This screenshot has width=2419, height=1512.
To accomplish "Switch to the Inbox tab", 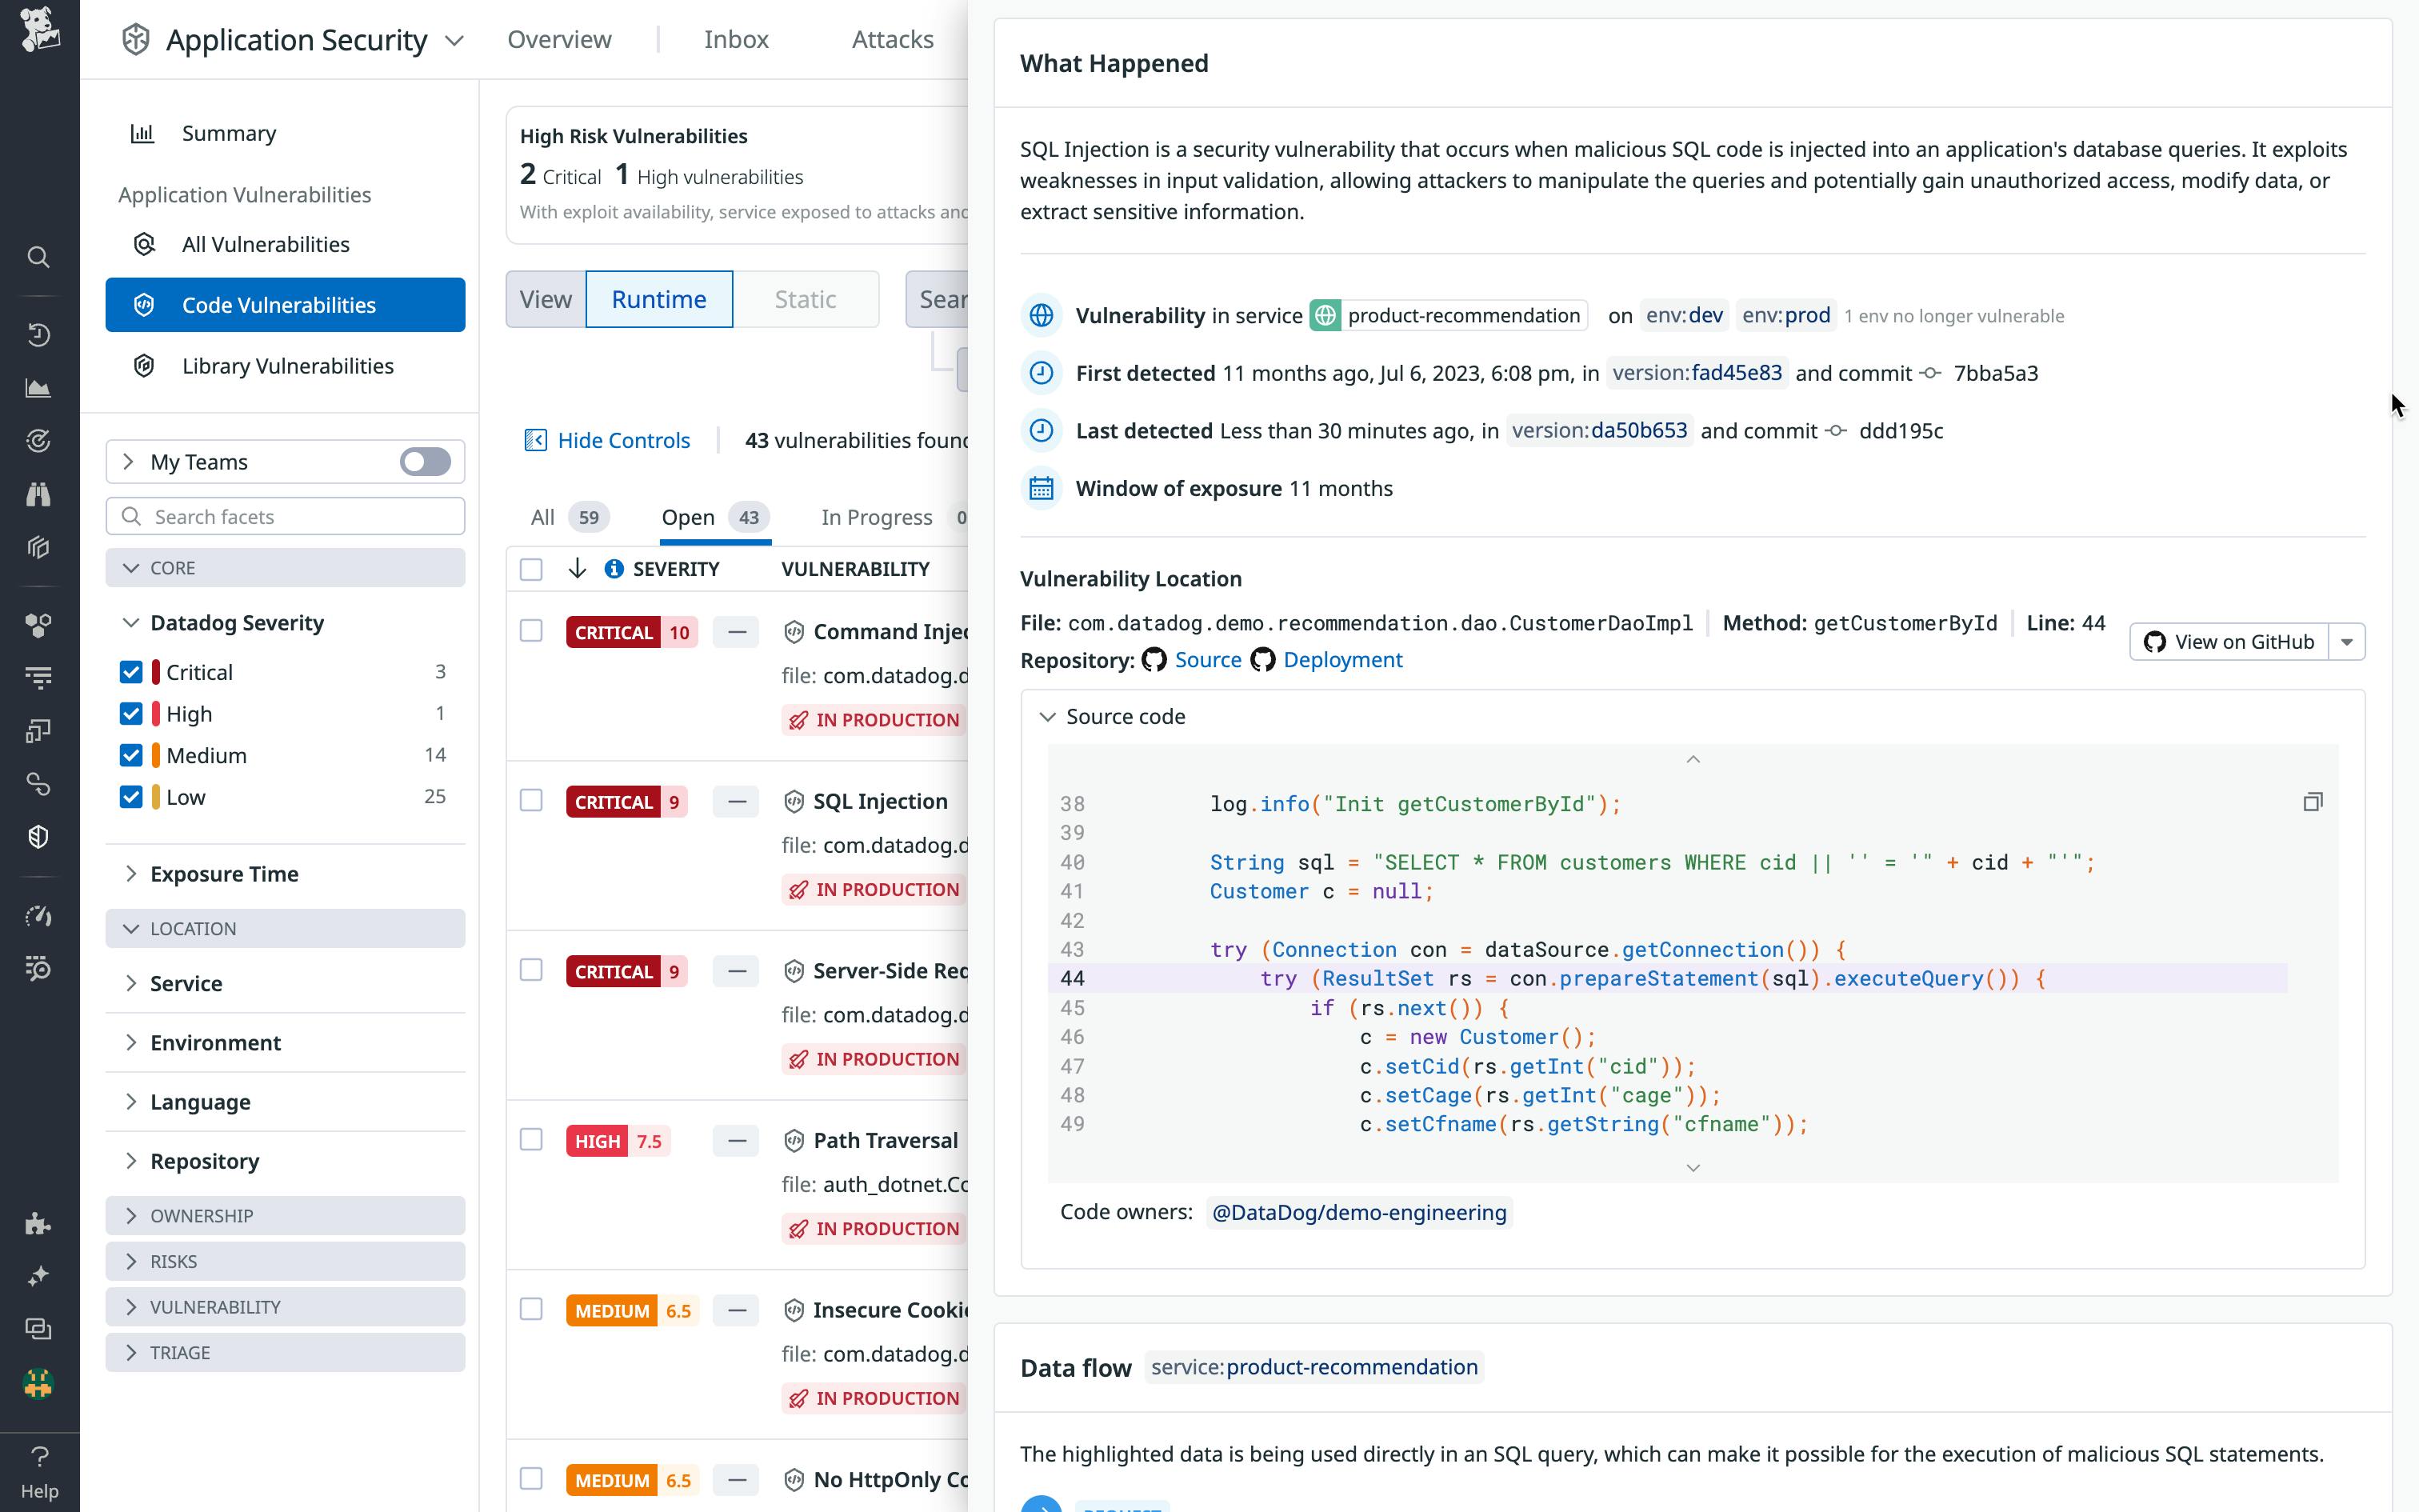I will pyautogui.click(x=736, y=39).
